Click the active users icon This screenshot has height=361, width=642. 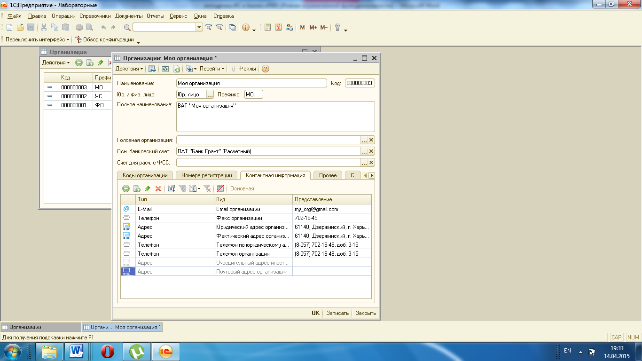(289, 27)
